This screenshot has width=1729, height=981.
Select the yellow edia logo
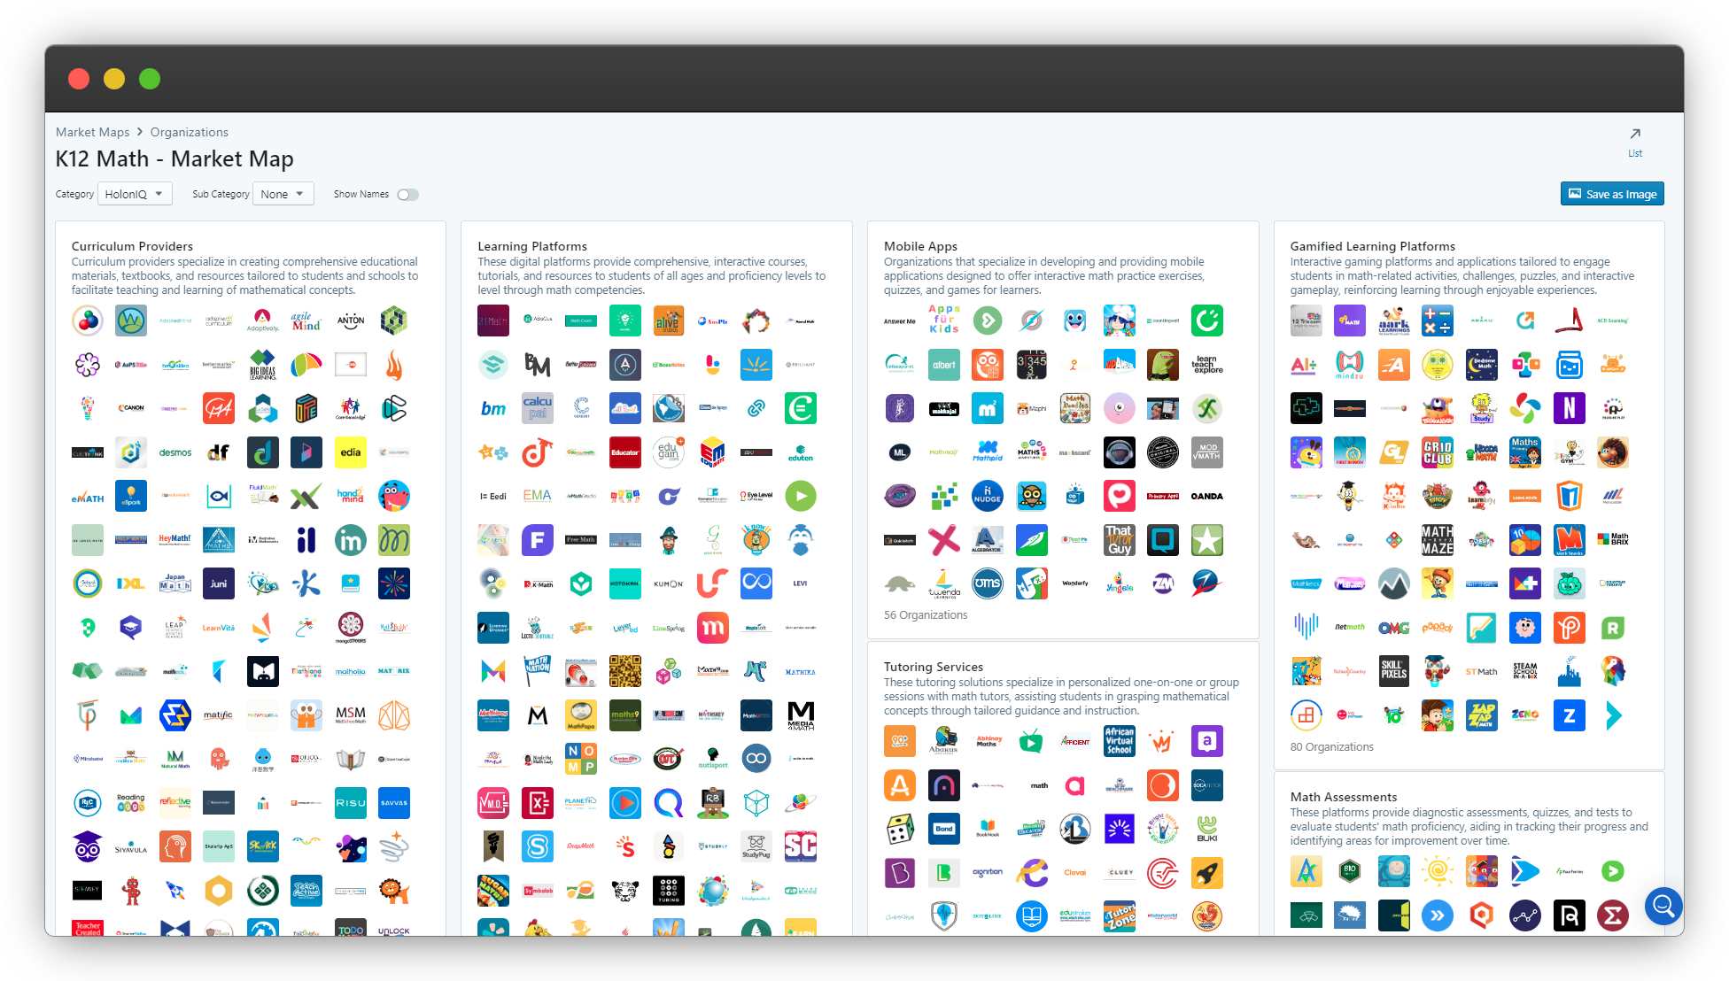click(x=350, y=452)
